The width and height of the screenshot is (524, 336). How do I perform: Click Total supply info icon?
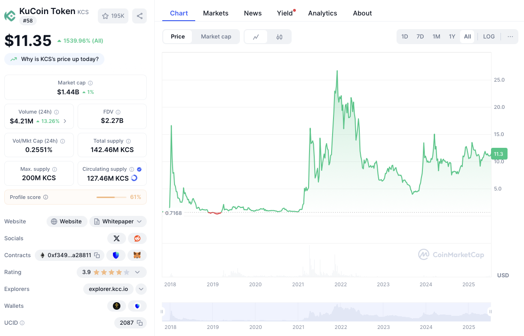pos(128,141)
